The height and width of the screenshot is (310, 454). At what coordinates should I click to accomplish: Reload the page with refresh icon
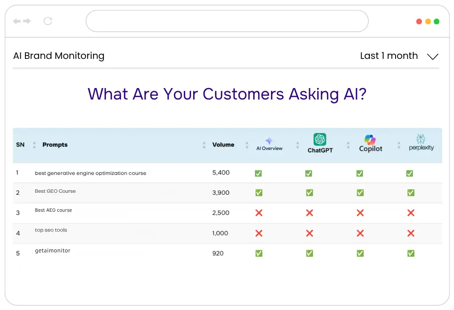point(48,21)
